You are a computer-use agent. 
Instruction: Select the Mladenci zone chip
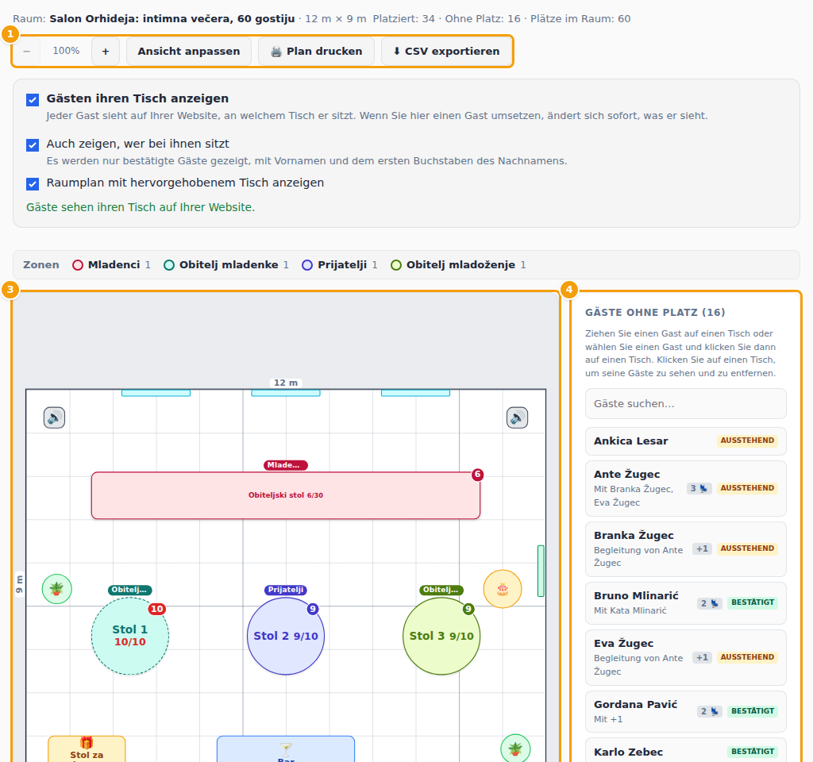(111, 265)
